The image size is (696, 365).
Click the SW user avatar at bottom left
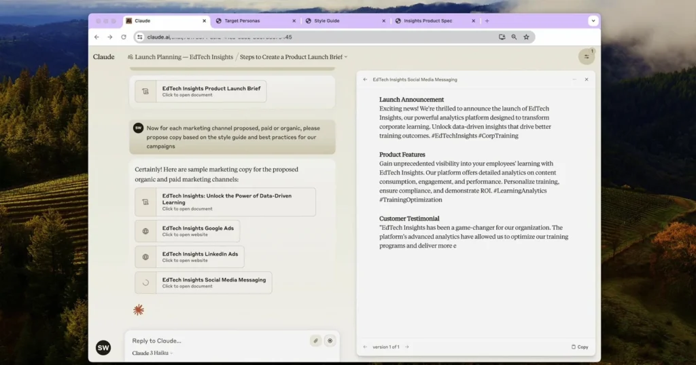(x=103, y=347)
